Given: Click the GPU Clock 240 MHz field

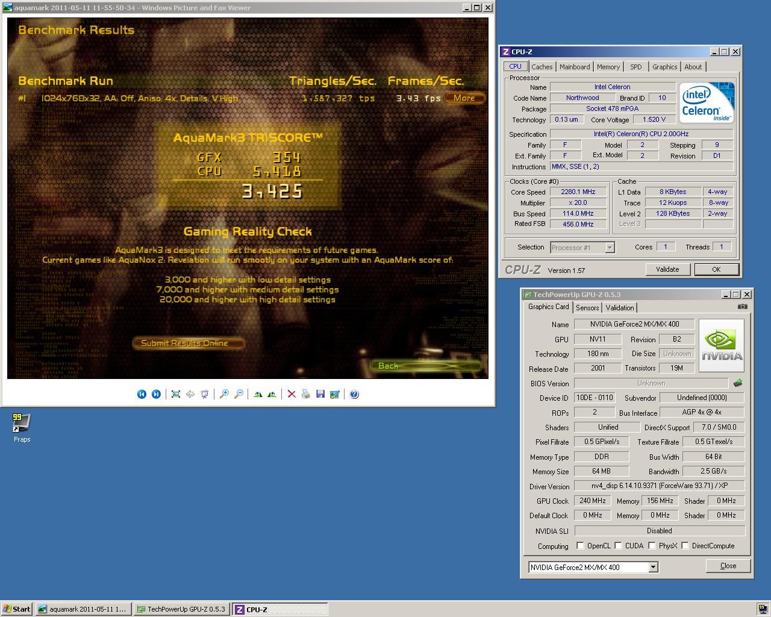Looking at the screenshot, I should click(593, 501).
